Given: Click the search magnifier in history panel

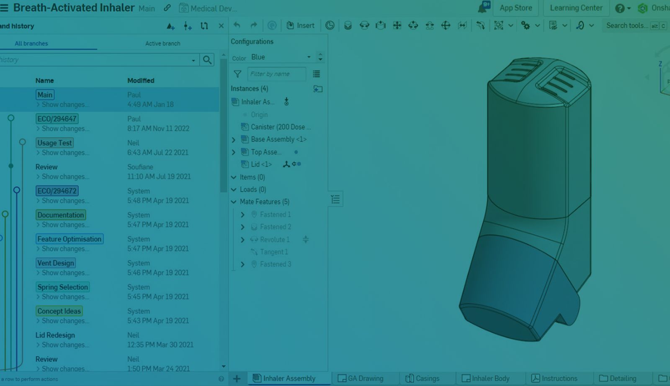Looking at the screenshot, I should pos(207,60).
